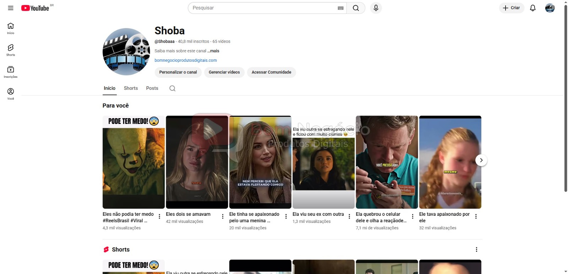Play the Pennywise 'PODE TER MEDO!' video
The image size is (568, 274).
133,162
